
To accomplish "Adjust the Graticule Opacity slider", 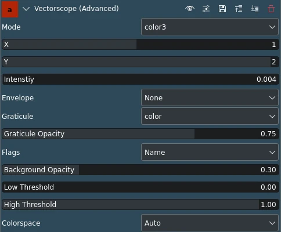I will click(140, 134).
